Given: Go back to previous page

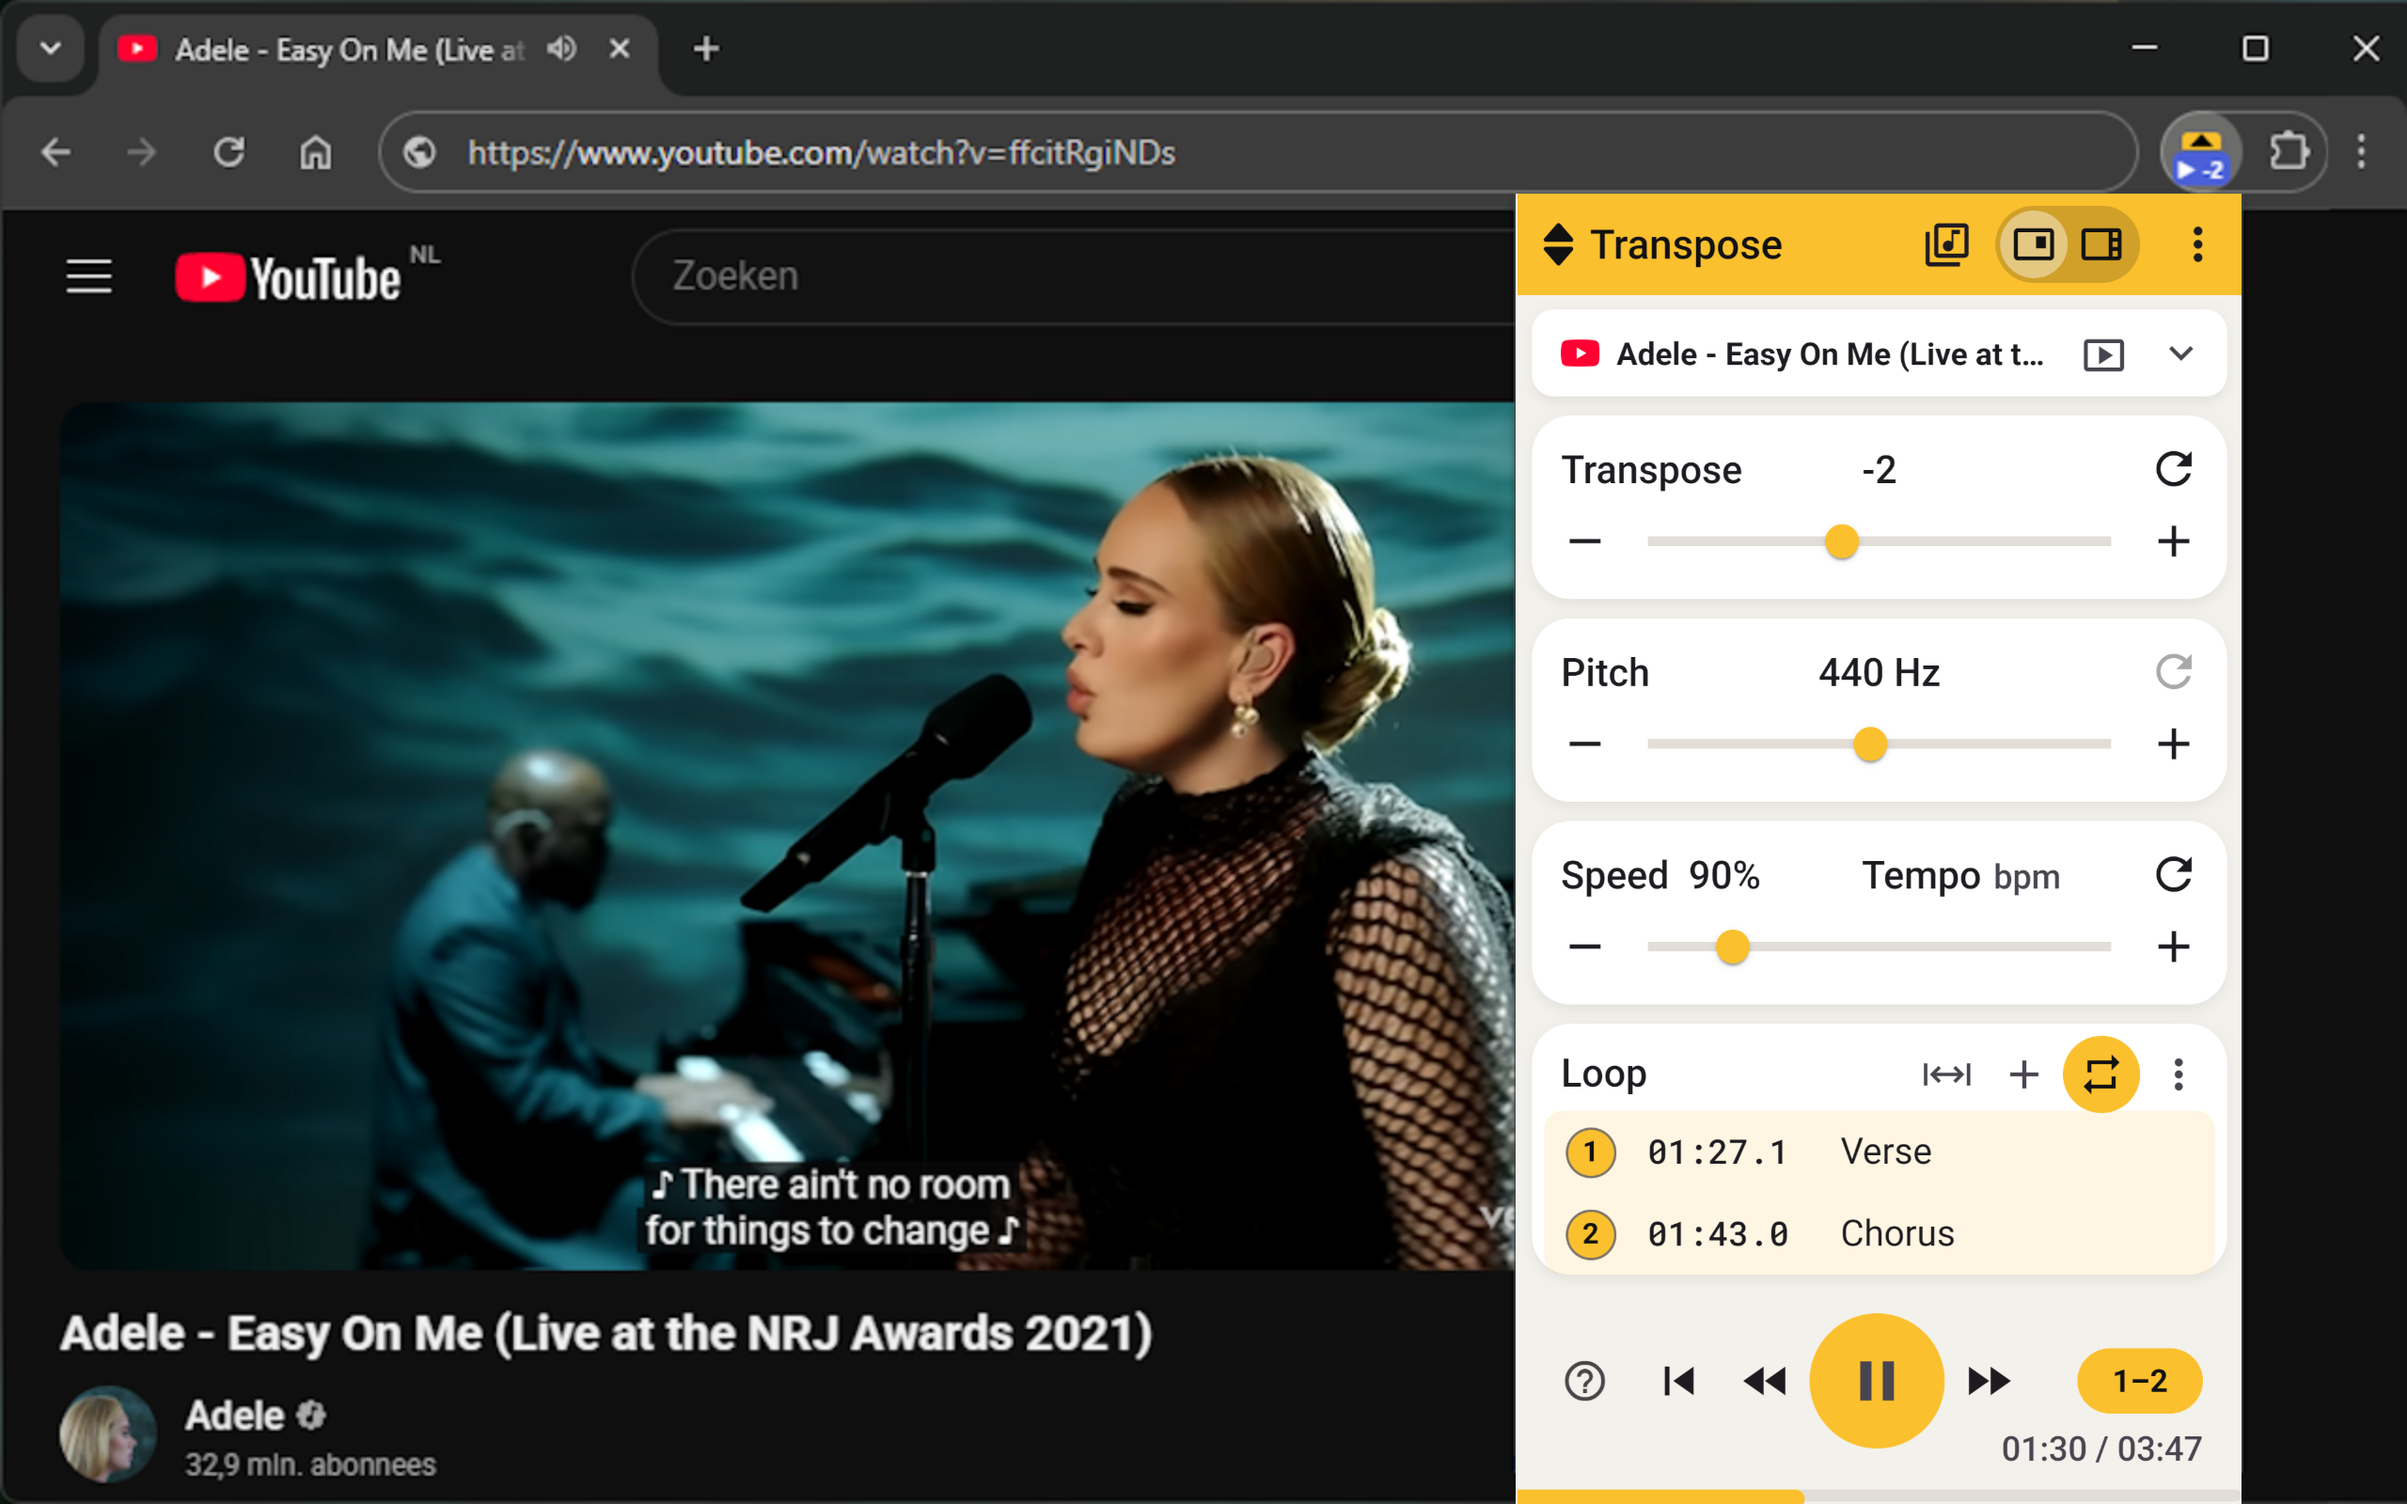Looking at the screenshot, I should (55, 152).
